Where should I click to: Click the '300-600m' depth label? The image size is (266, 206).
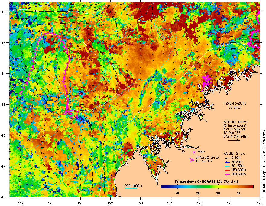pyautogui.click(x=238, y=174)
